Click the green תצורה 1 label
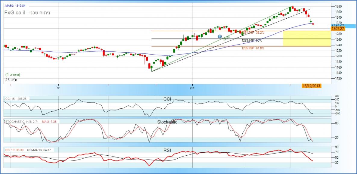Image resolution: width=357 pixels, height=174 pixels. [13, 74]
